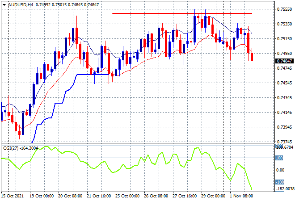Open the chart menu triangle beside AUDUSD
295x201 pixels.
point(4,5)
